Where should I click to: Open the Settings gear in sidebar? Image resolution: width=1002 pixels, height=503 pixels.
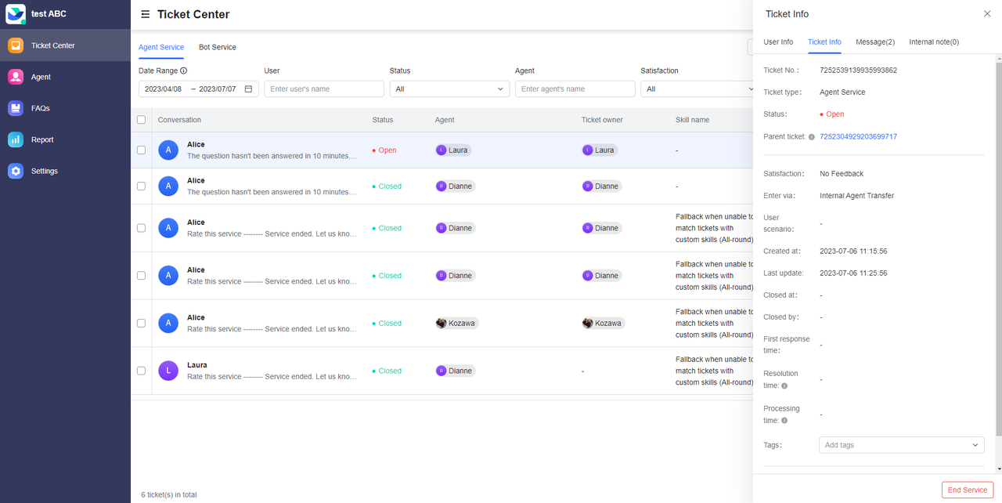point(16,171)
